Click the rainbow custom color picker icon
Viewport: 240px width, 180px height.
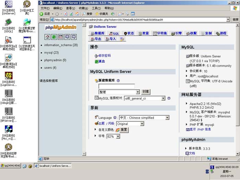pyautogui.click(x=118, y=130)
